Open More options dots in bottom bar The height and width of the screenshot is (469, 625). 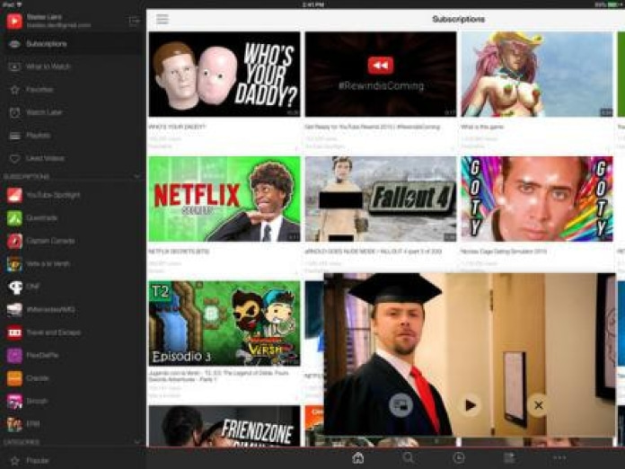click(x=559, y=458)
